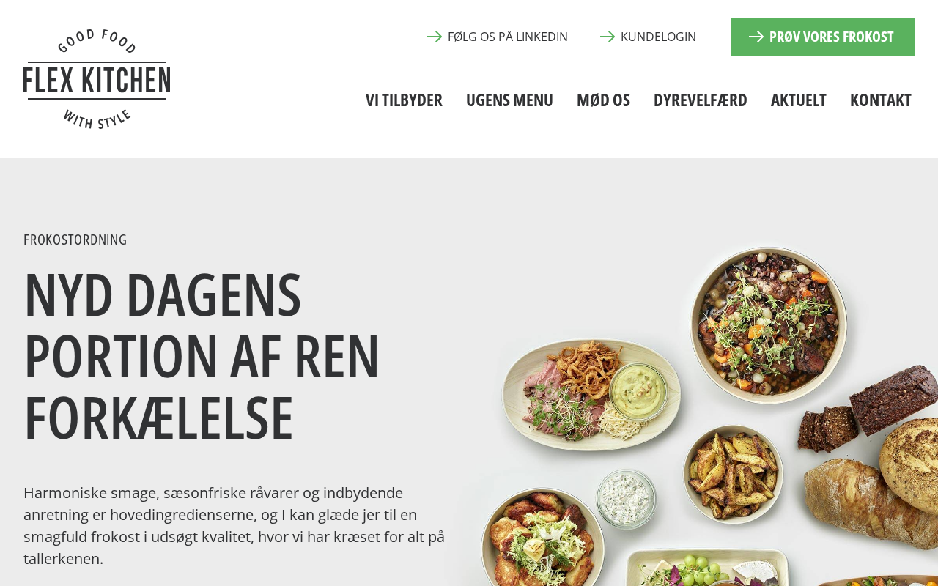Screen dimensions: 938x586
Task: Open the Følg os på LinkedIn link
Action: tap(498, 37)
